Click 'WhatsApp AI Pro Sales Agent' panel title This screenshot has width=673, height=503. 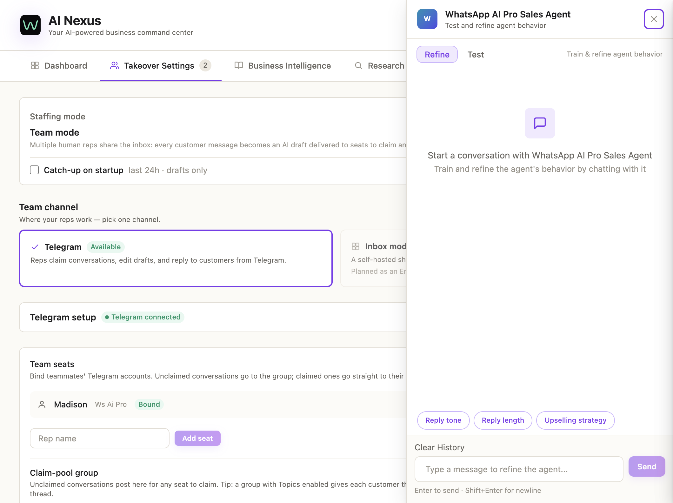click(x=508, y=14)
